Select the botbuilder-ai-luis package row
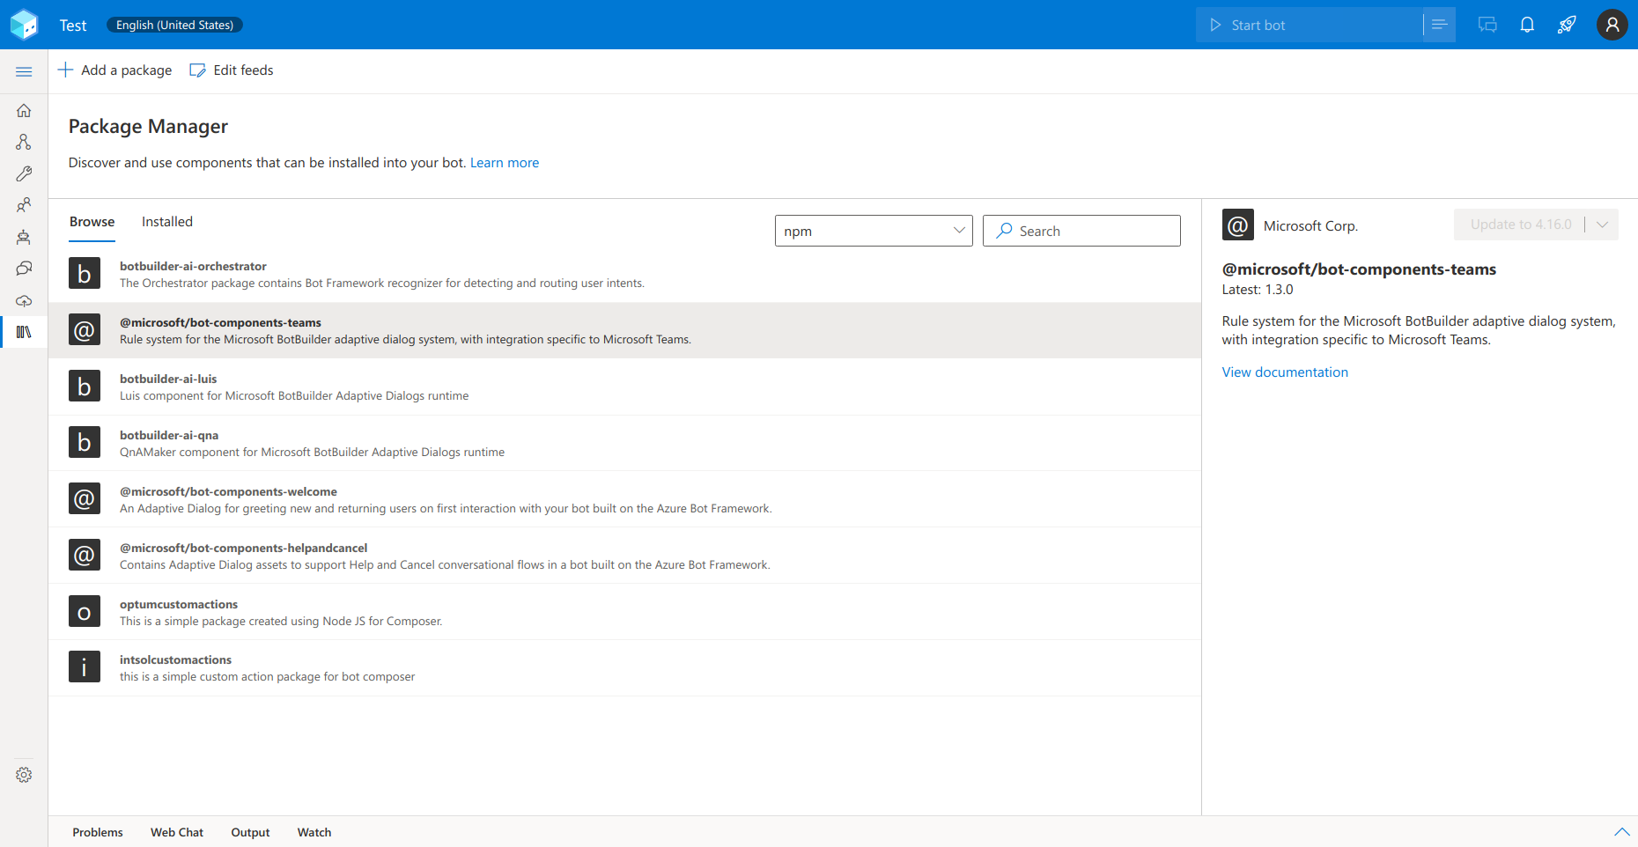 [x=624, y=387]
